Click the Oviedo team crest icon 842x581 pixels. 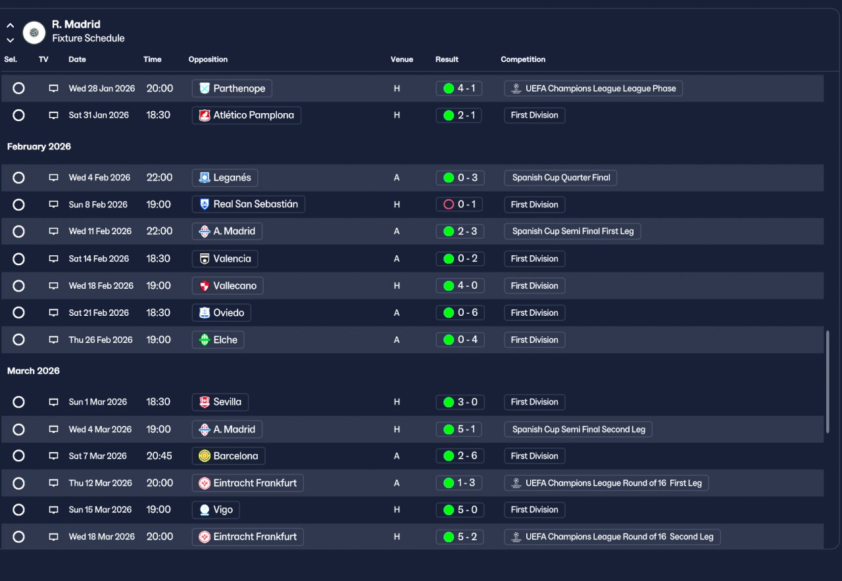[205, 313]
